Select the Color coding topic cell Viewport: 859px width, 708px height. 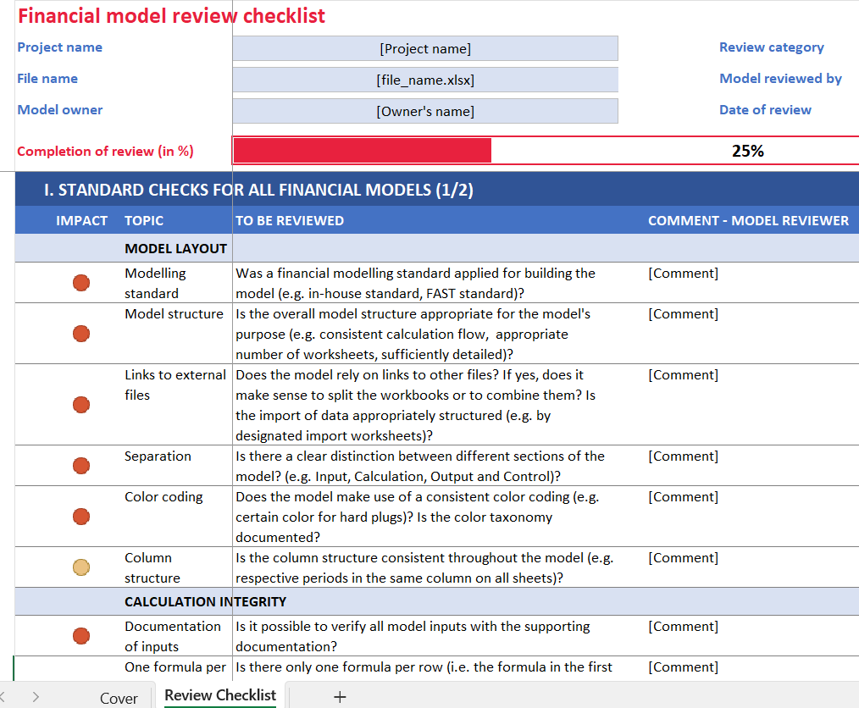click(x=178, y=517)
